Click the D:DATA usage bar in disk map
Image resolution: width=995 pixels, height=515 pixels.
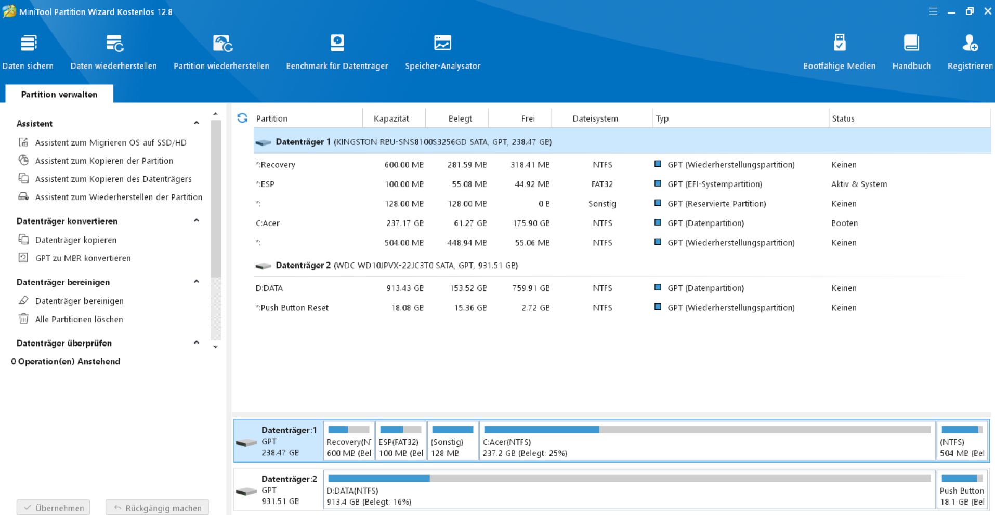(629, 478)
